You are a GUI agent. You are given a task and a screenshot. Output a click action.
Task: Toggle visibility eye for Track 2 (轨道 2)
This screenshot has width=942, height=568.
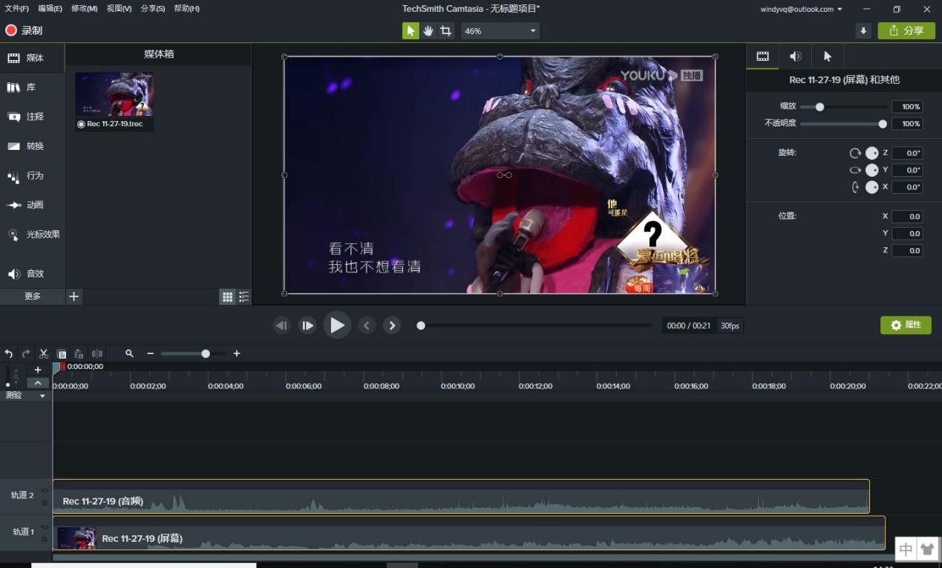coord(45,491)
